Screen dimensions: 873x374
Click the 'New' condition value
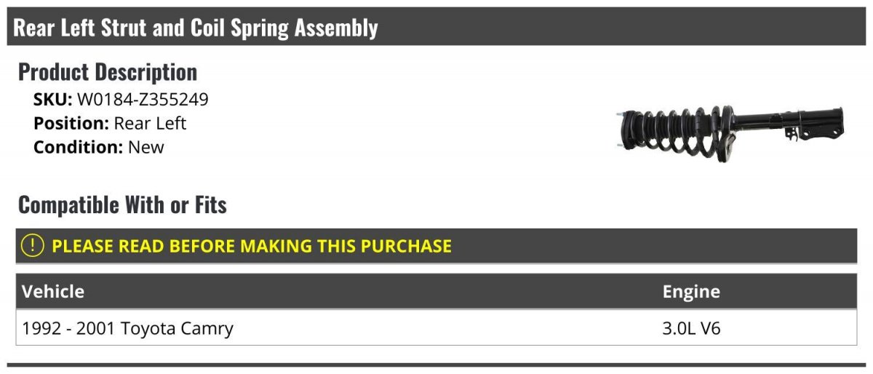[x=146, y=147]
